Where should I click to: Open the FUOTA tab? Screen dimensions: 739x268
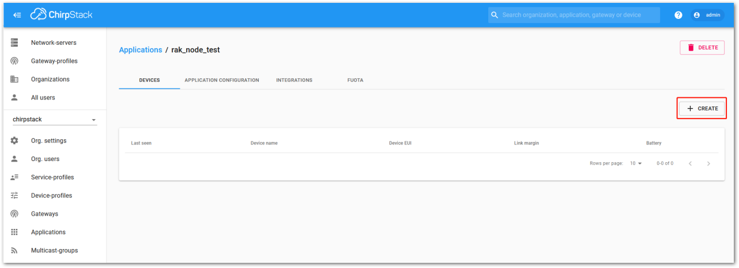pos(355,80)
